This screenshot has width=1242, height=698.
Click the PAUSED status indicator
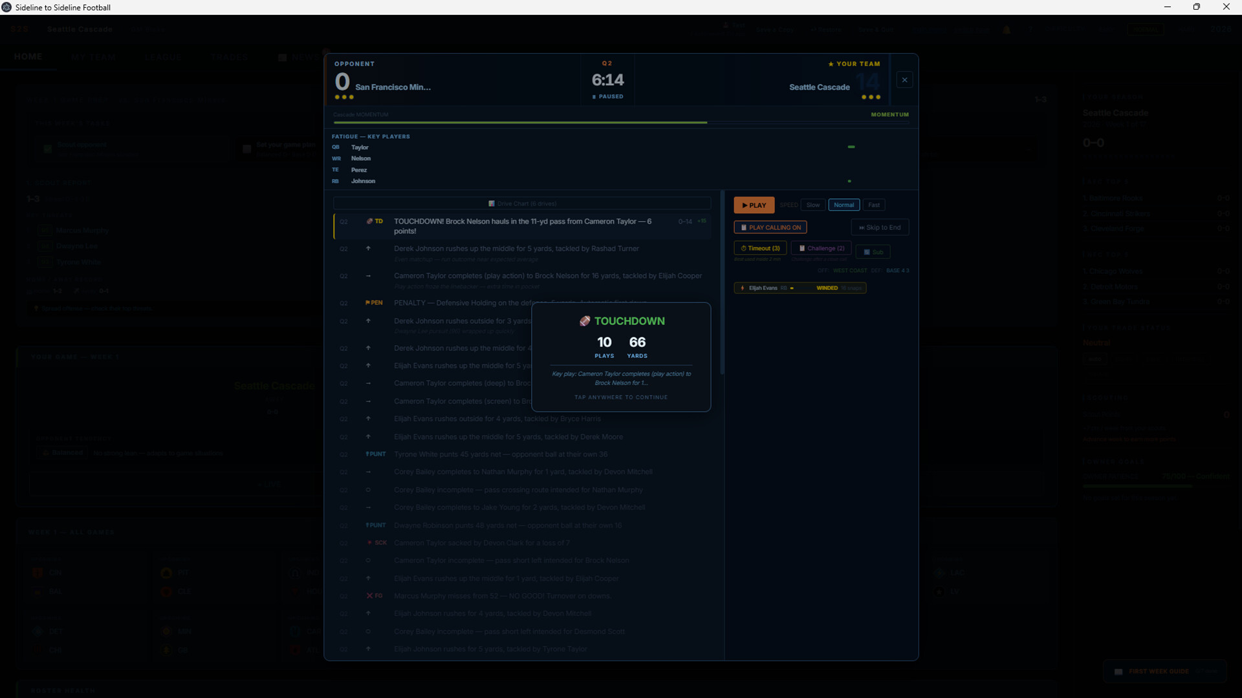click(x=607, y=97)
